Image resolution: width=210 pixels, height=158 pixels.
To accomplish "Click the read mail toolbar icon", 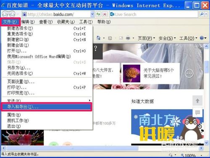I will (121, 38).
